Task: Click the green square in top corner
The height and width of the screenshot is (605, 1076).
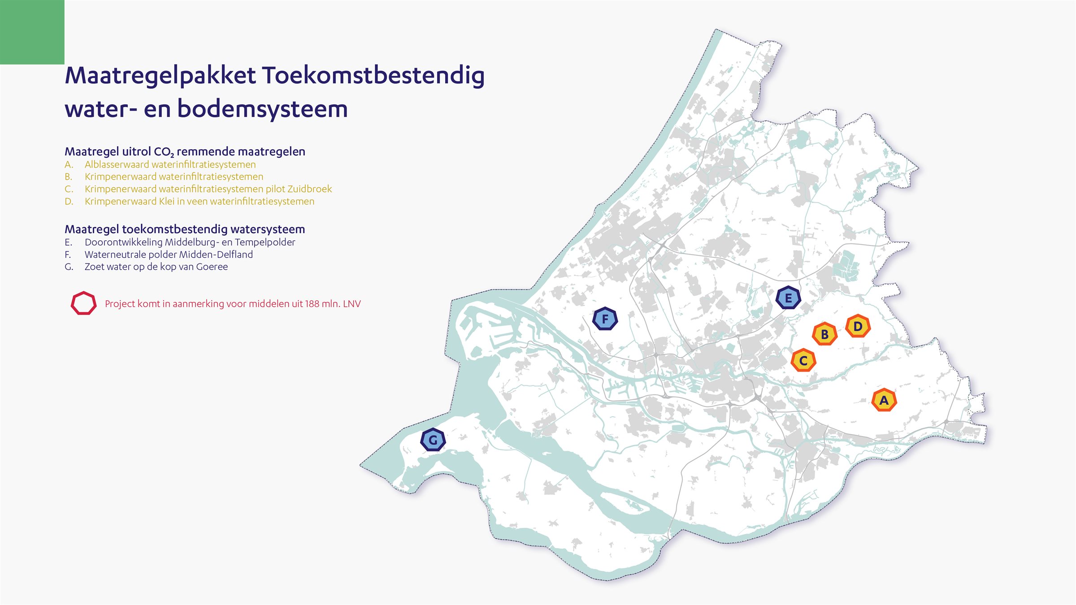Action: 32,32
